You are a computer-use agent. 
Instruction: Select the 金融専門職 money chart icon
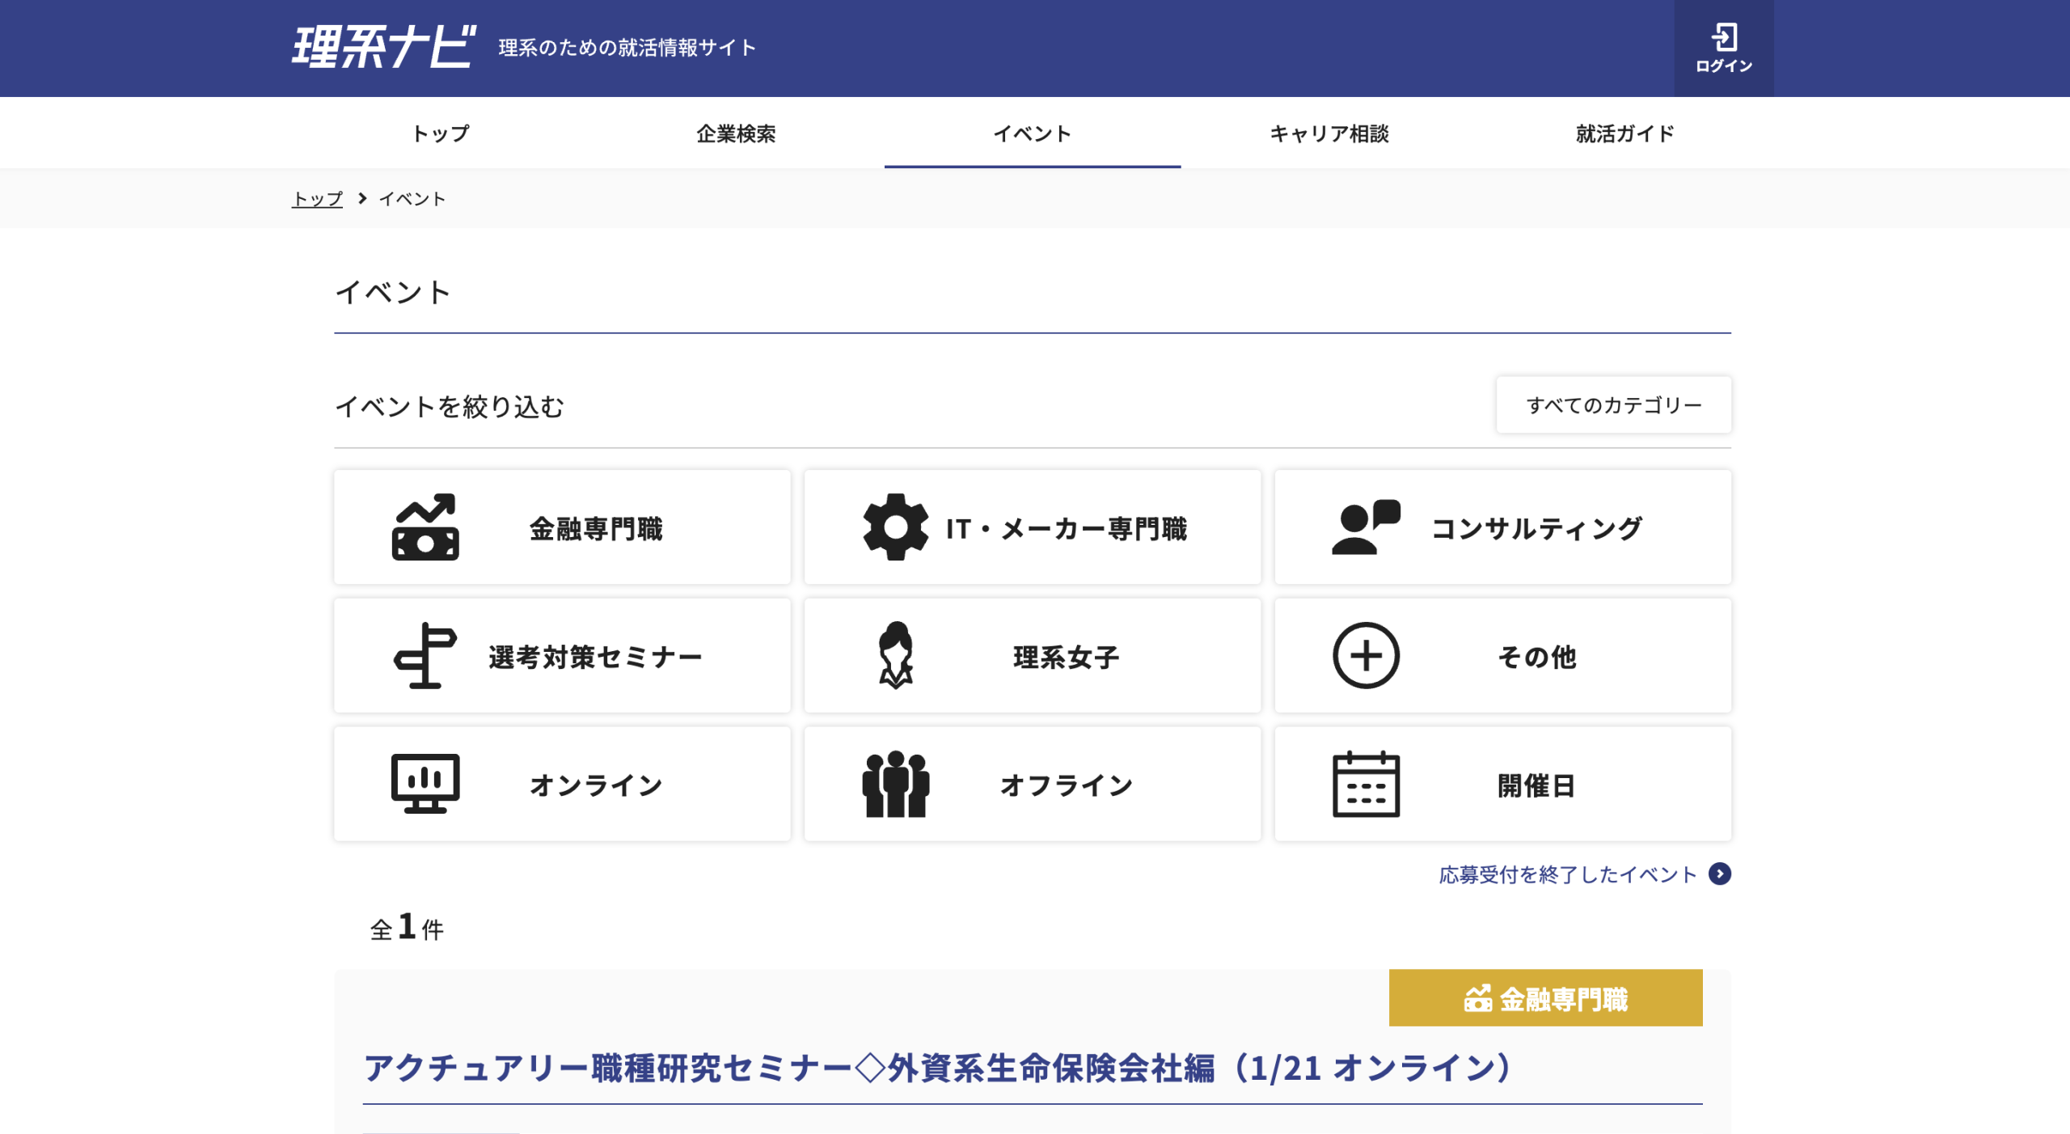[x=425, y=527]
